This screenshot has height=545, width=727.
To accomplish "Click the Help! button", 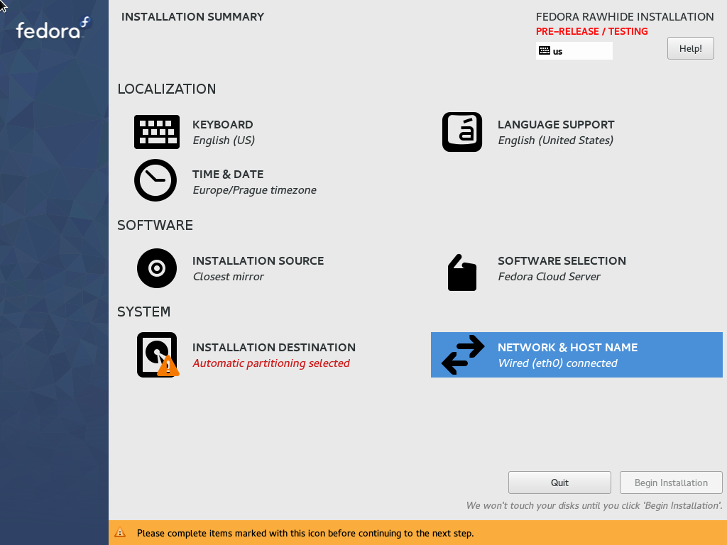I will point(690,49).
